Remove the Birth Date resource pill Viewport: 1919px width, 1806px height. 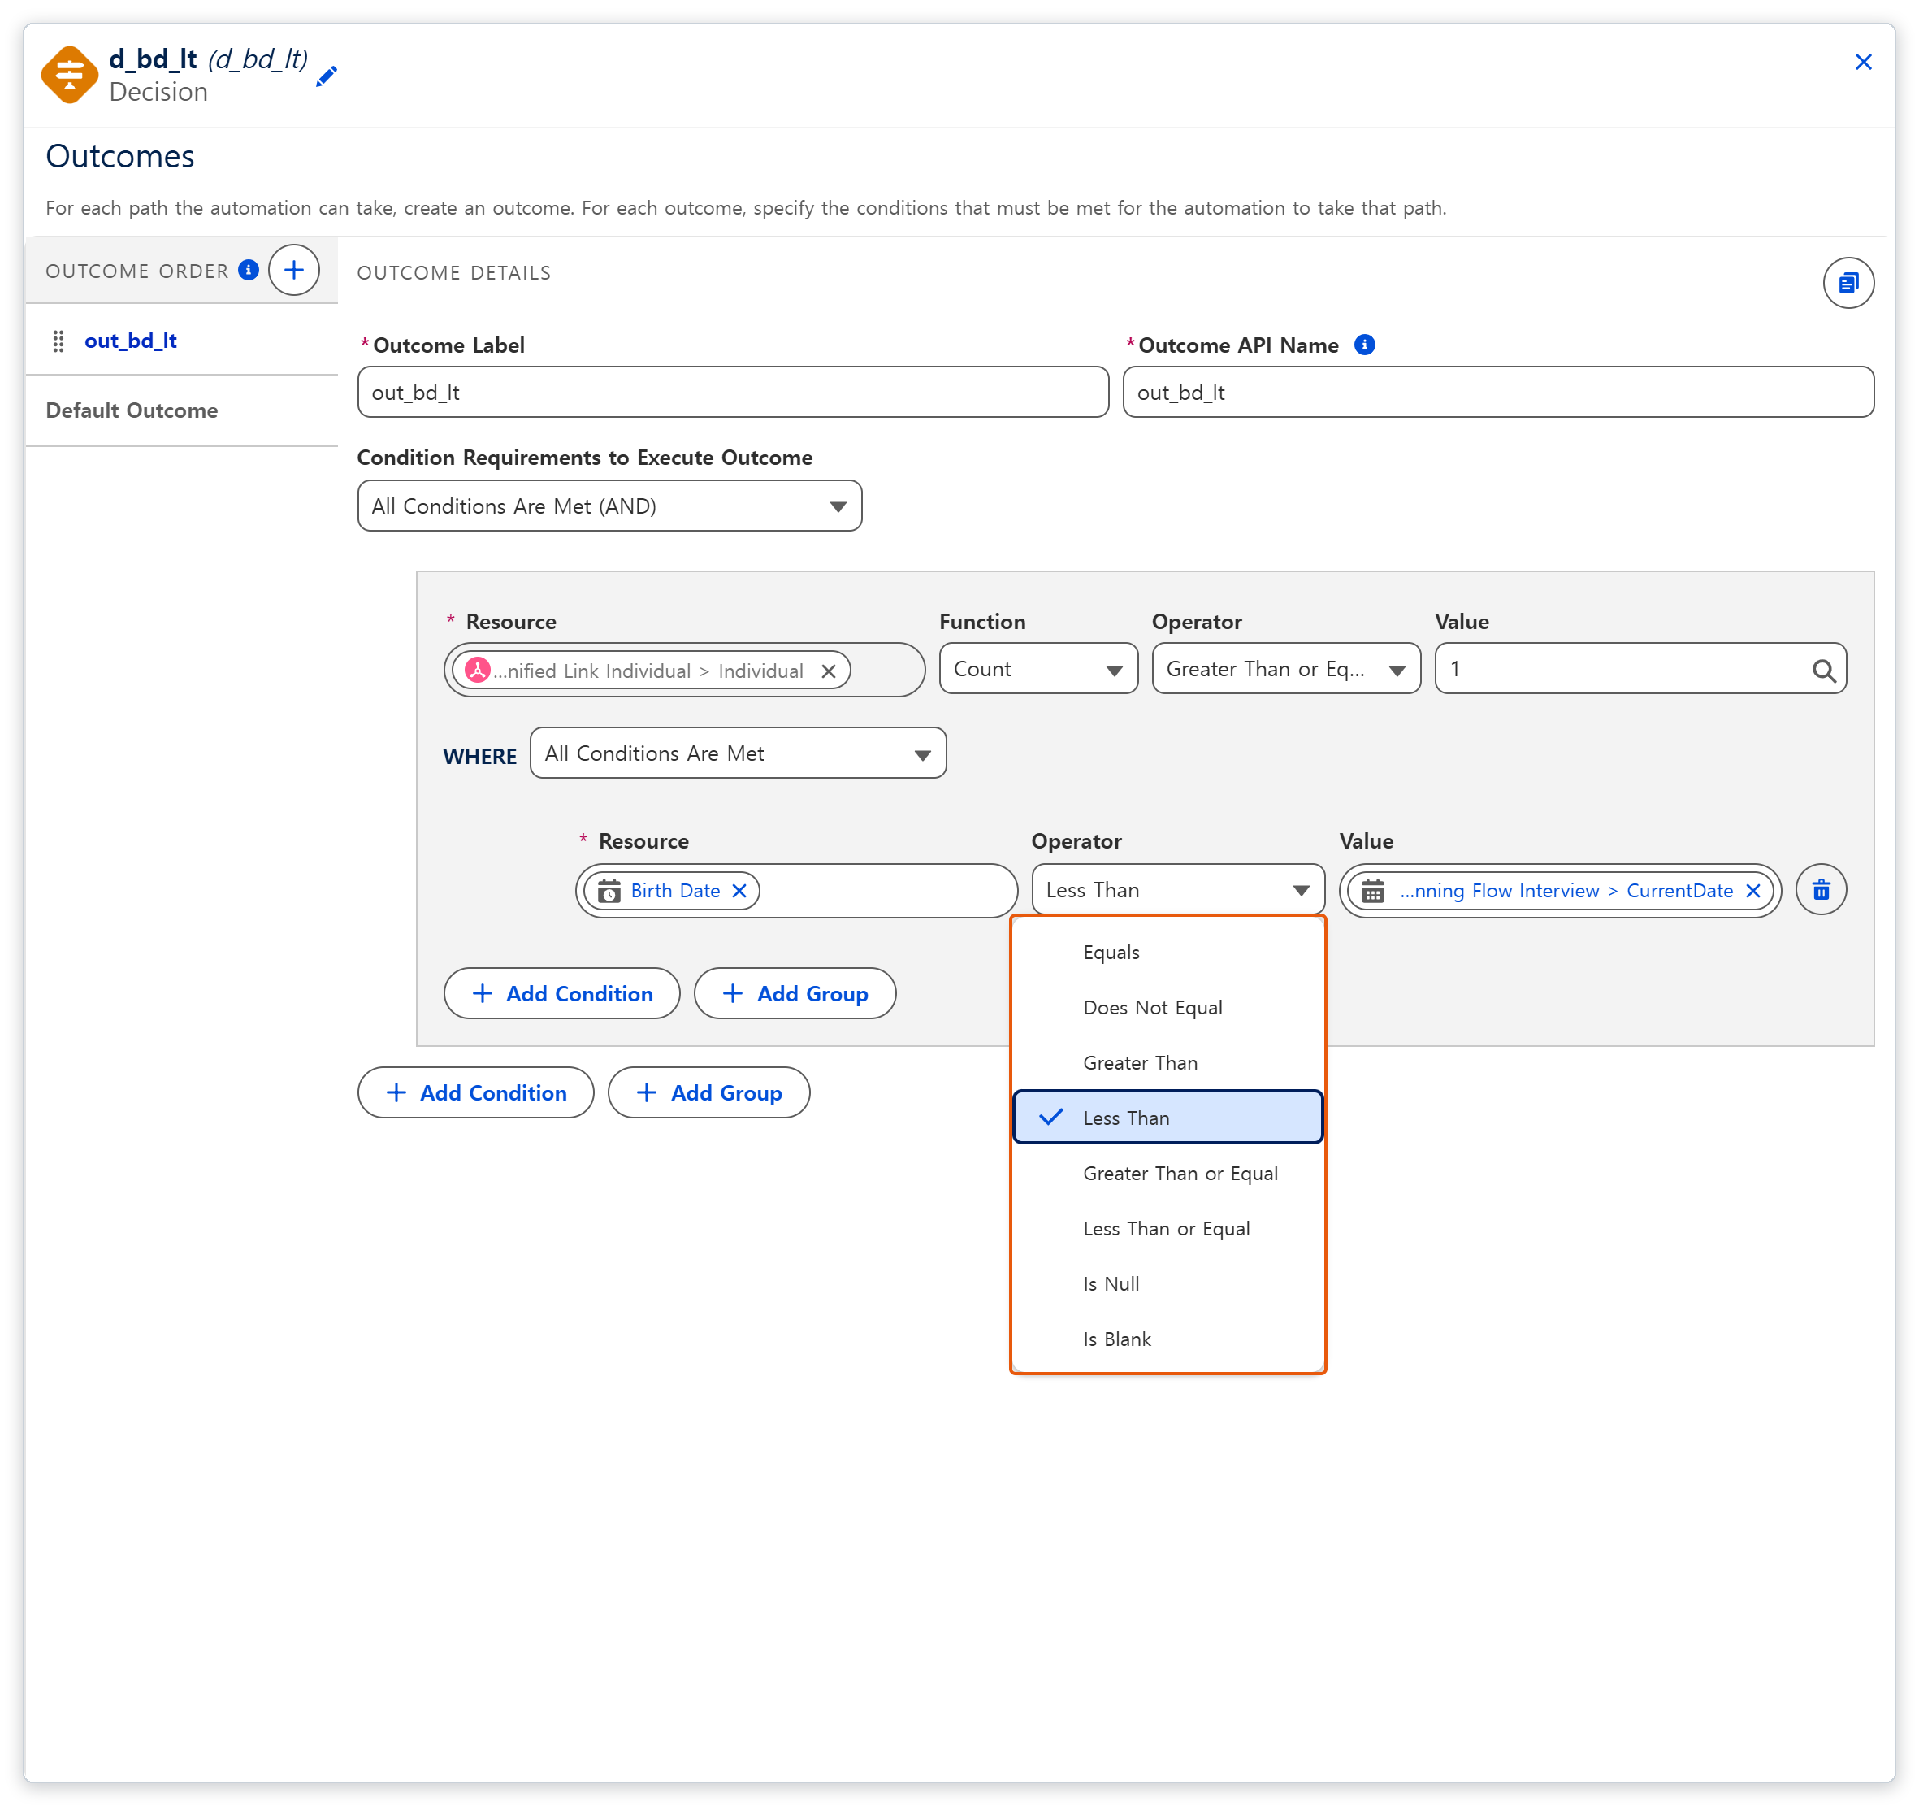(x=739, y=891)
